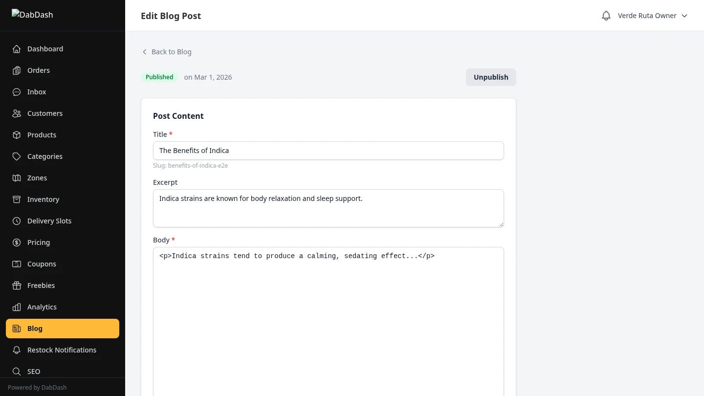Follow the Back to Blog link
704x396 pixels.
167,52
